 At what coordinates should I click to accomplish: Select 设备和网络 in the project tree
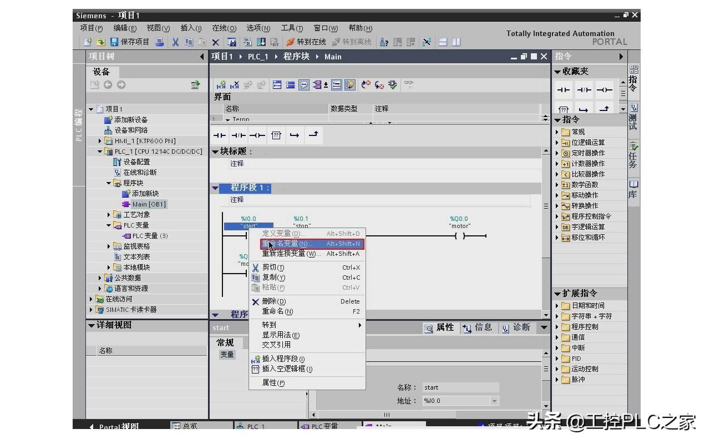126,130
